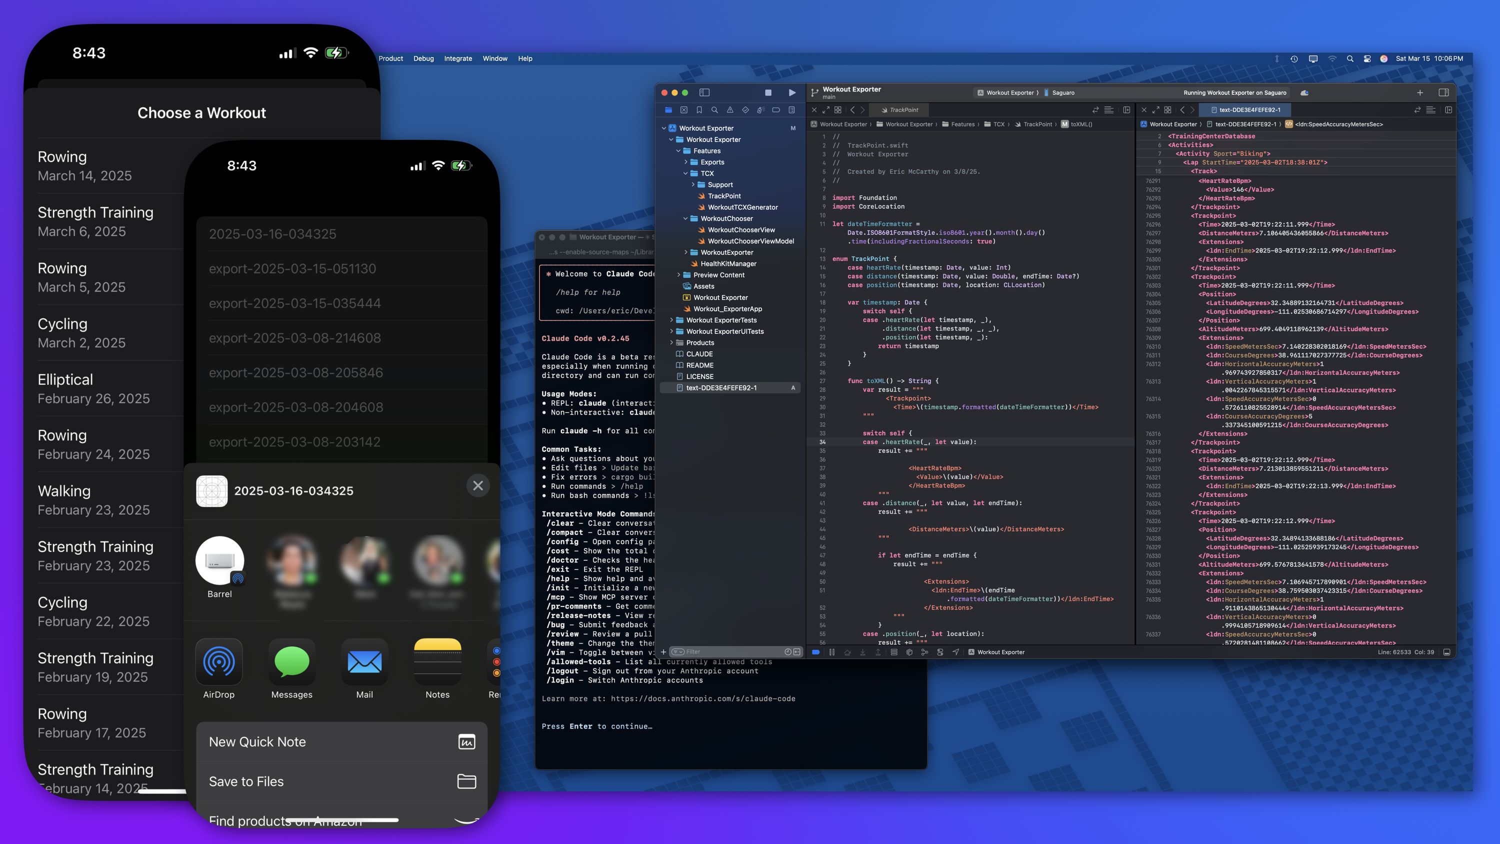
Task: Toggle the navigator sidebar in Xcode
Action: coord(704,92)
